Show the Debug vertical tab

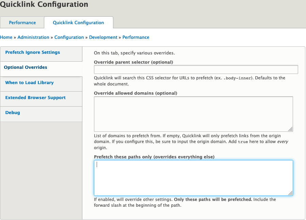[13, 113]
